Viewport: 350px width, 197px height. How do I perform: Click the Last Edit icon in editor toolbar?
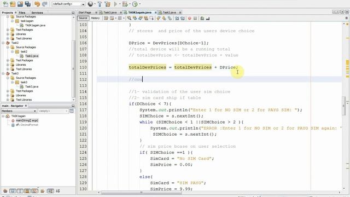(x=106, y=18)
